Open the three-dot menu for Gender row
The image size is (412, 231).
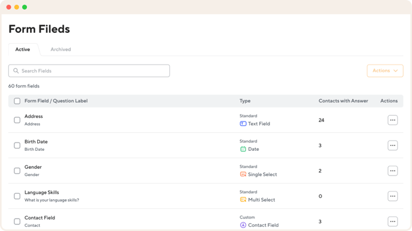pyautogui.click(x=393, y=171)
